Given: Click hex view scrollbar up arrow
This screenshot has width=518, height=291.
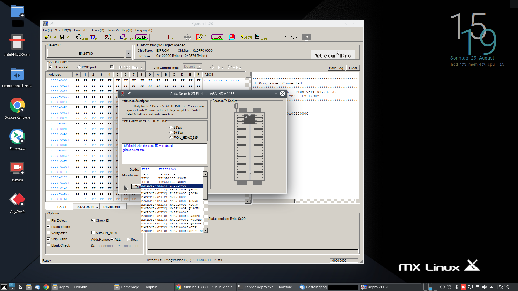Looking at the screenshot, I should point(248,74).
